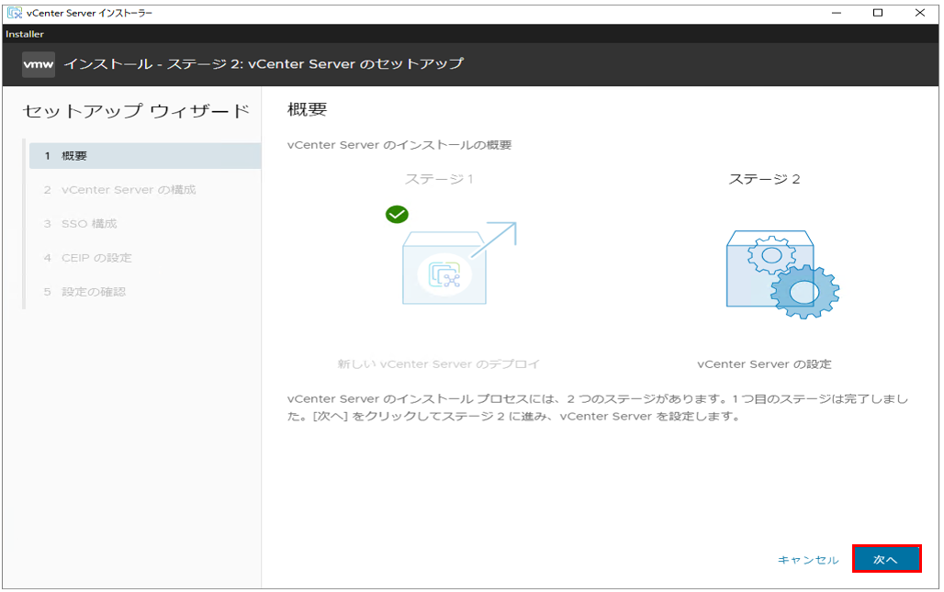The height and width of the screenshot is (592, 944).
Task: Click the install process description paragraph
Action: (598, 408)
